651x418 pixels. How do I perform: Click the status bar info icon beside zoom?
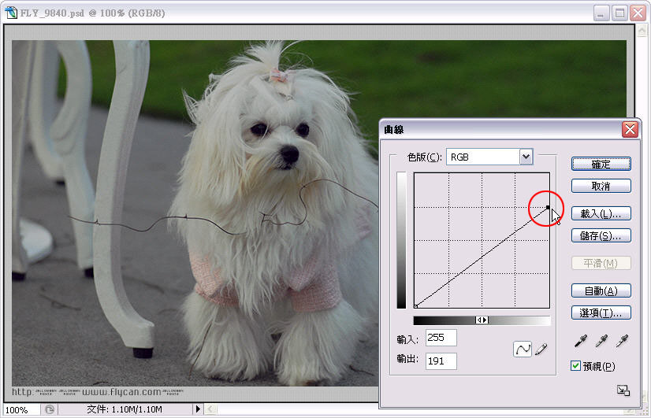50,409
